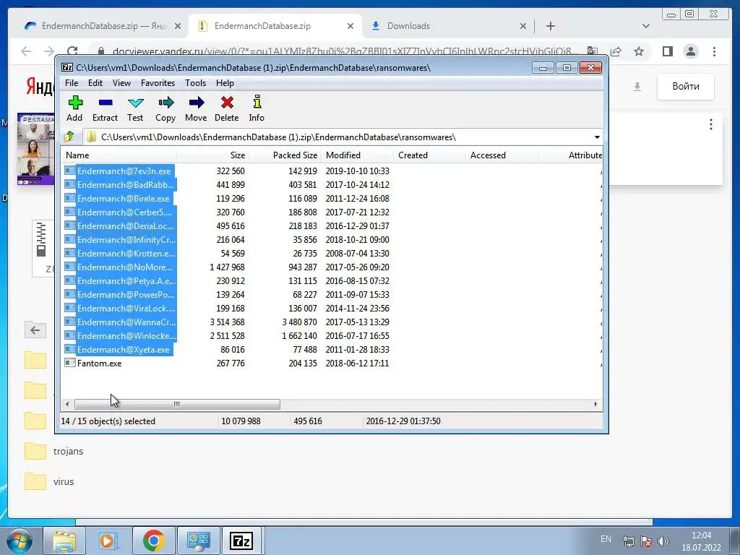Click the file icon beside Fantom.exe

(x=70, y=363)
